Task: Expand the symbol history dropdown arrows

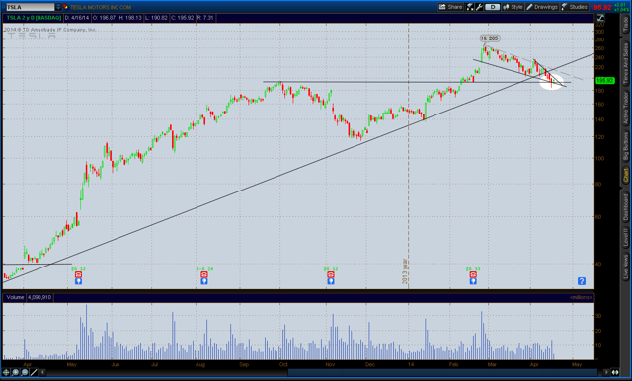Action: [x=58, y=7]
